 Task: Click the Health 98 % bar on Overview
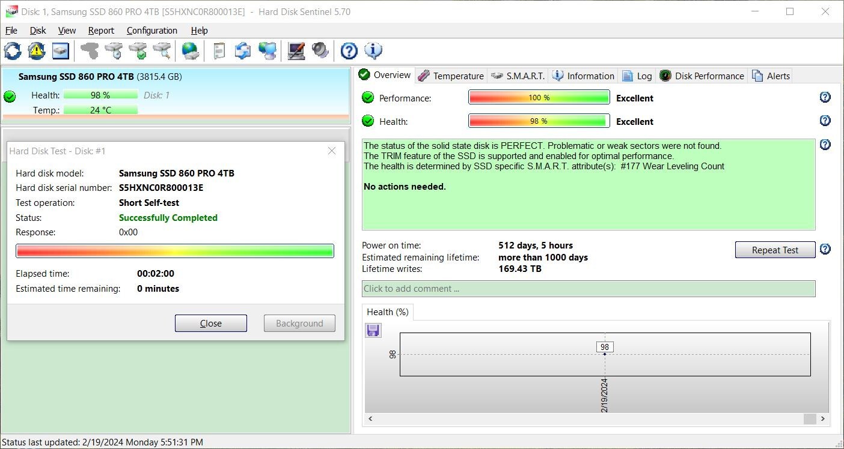coord(539,121)
